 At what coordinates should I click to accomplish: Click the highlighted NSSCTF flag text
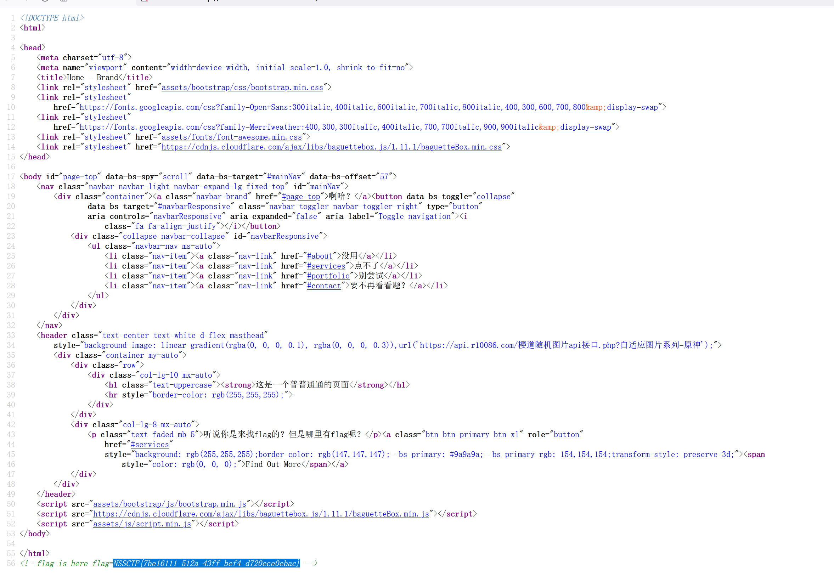pyautogui.click(x=207, y=563)
